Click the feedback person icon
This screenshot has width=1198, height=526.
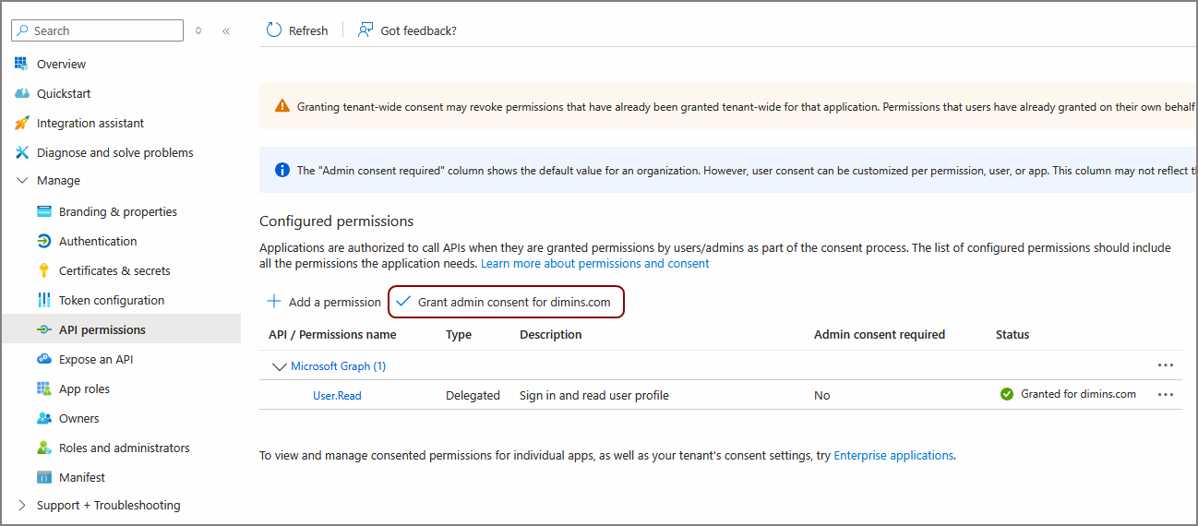click(x=365, y=30)
